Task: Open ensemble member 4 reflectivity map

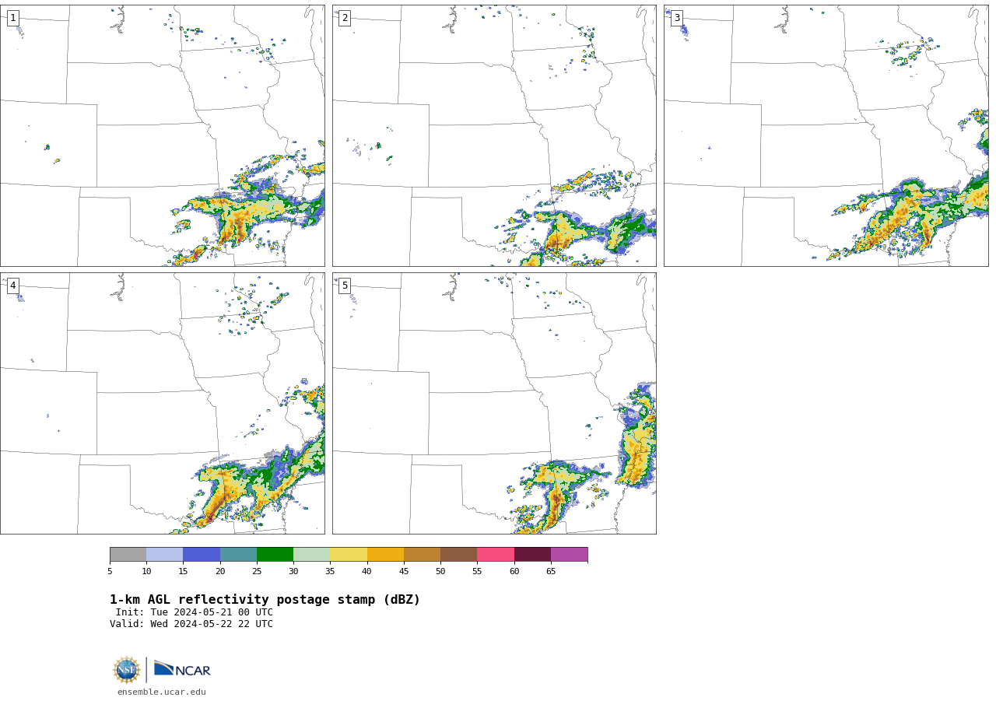Action: point(163,403)
